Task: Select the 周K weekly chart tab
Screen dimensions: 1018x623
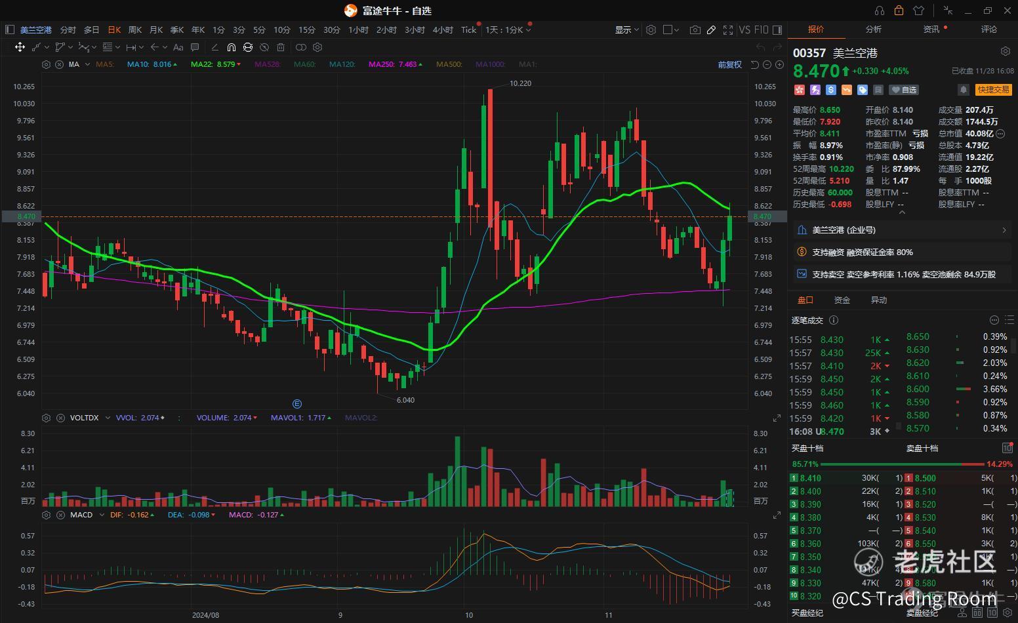Action: pyautogui.click(x=135, y=30)
